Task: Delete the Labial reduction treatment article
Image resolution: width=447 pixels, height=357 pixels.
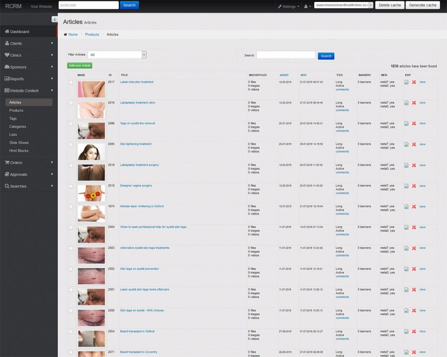Action: [414, 82]
